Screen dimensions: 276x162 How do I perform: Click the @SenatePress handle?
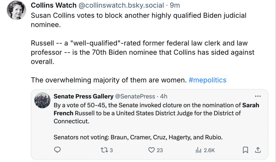click(135, 96)
